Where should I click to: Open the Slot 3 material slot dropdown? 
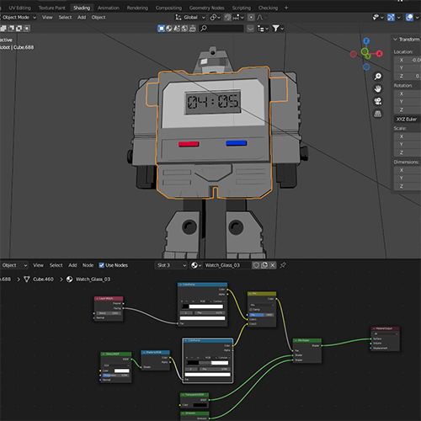(171, 265)
